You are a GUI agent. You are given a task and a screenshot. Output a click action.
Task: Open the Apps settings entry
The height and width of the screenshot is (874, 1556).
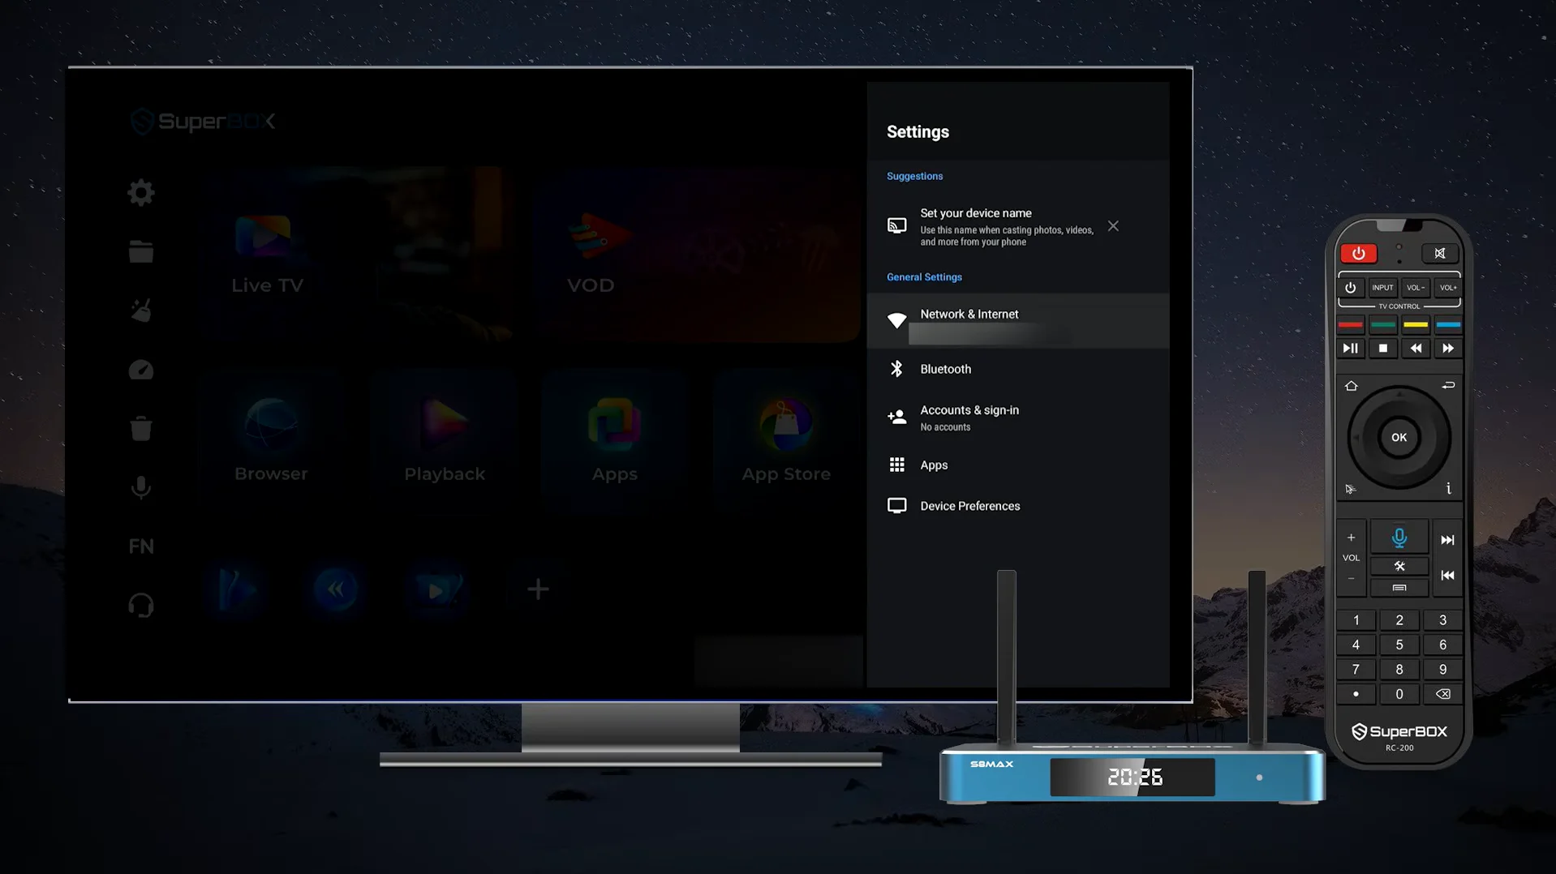pyautogui.click(x=1018, y=465)
